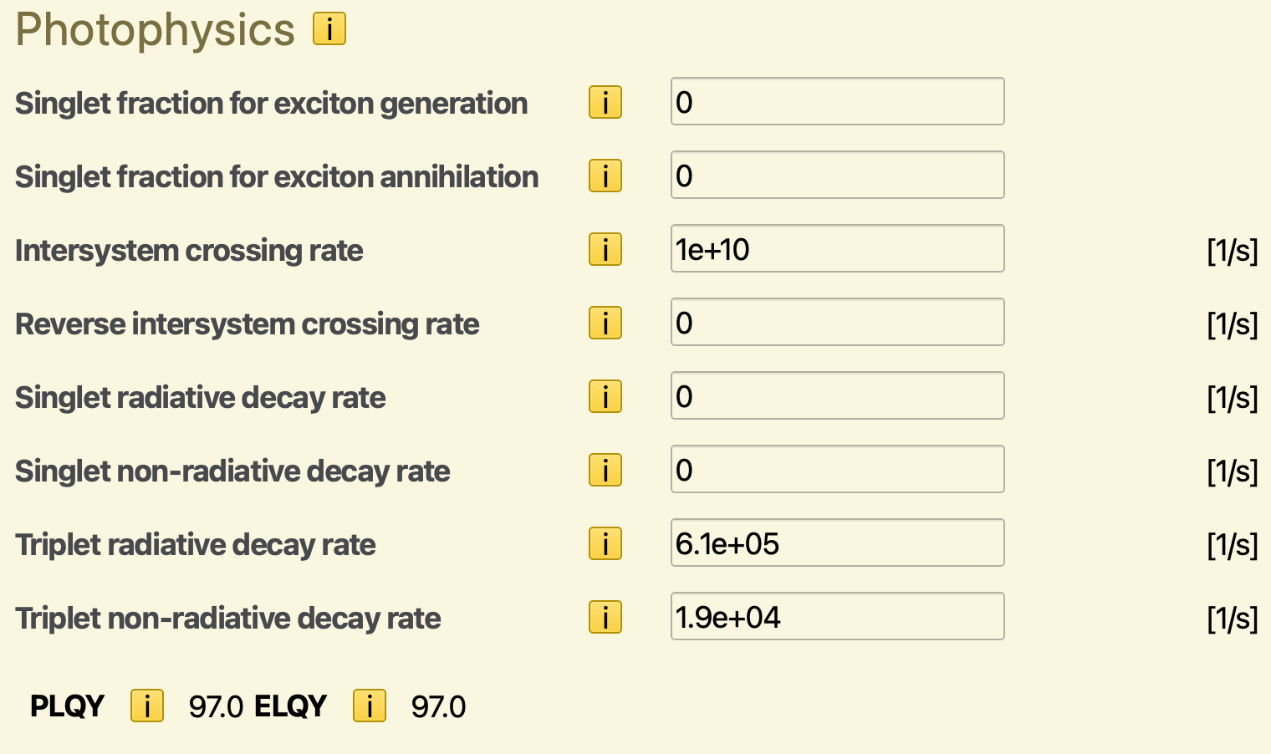
Task: Open info for Singlet fraction exciton generation
Action: tap(605, 103)
